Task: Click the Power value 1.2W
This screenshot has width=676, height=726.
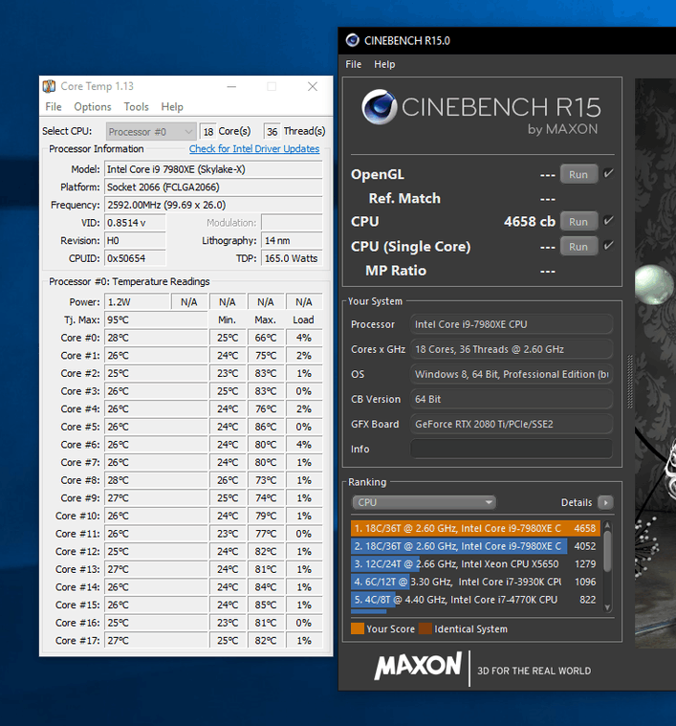Action: pyautogui.click(x=137, y=302)
